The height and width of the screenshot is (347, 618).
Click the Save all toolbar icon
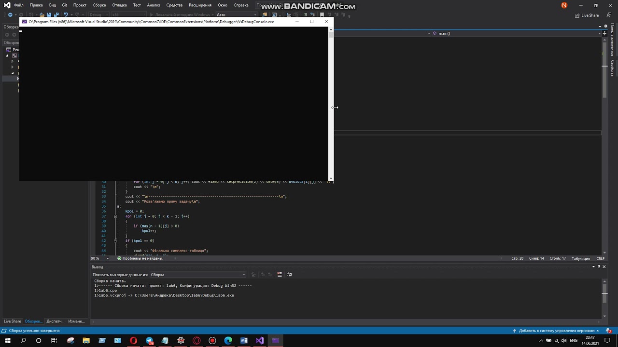click(56, 15)
